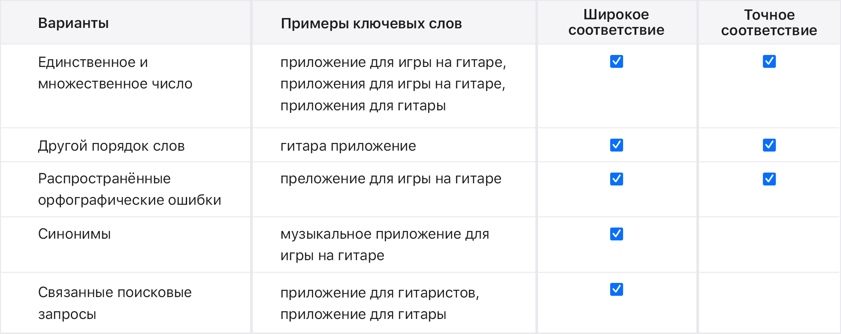Screen dimensions: 841x334
Task: Click the преложение для игры на гитаре example
Action: (390, 179)
